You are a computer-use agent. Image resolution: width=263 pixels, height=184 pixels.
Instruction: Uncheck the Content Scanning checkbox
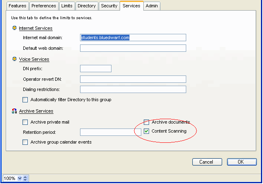click(x=147, y=131)
